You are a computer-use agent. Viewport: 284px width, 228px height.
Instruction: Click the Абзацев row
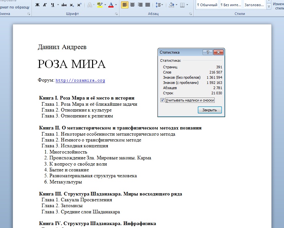pyautogui.click(x=193, y=88)
